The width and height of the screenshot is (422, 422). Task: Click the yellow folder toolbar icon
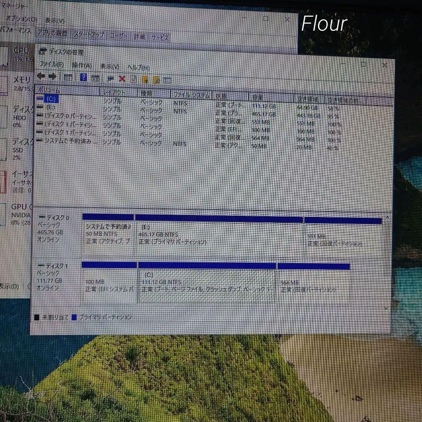(x=145, y=79)
